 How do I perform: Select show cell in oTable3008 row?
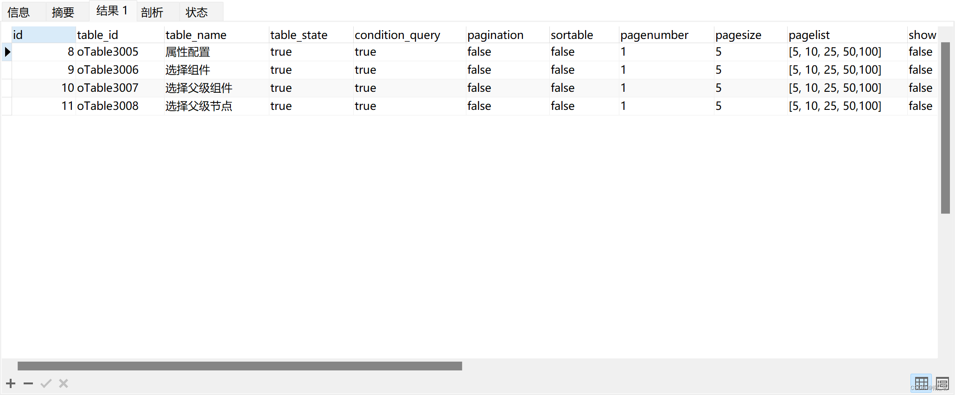coord(923,106)
